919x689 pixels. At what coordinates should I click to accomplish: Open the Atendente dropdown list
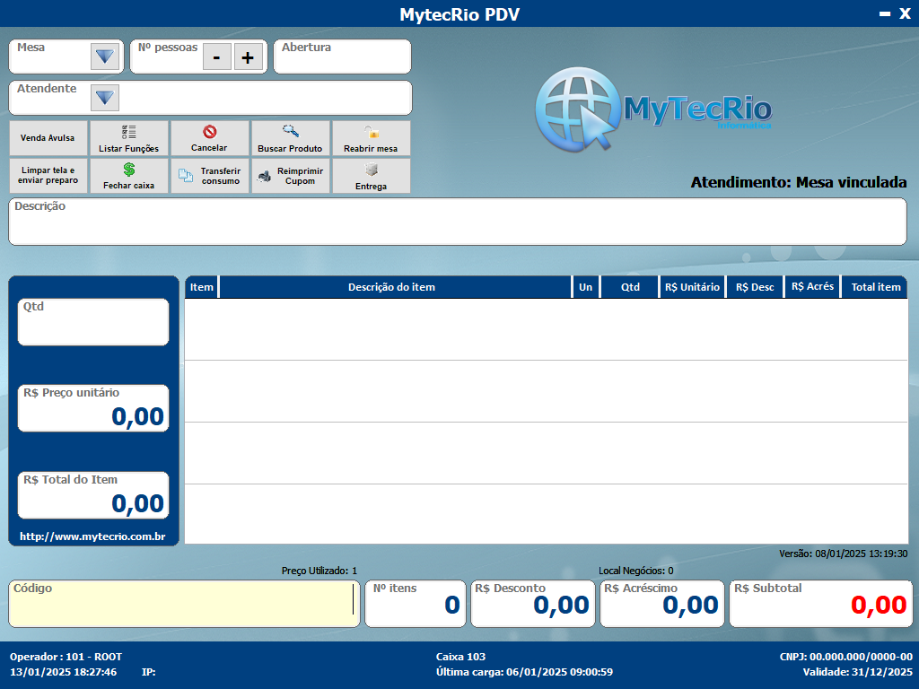tap(105, 98)
